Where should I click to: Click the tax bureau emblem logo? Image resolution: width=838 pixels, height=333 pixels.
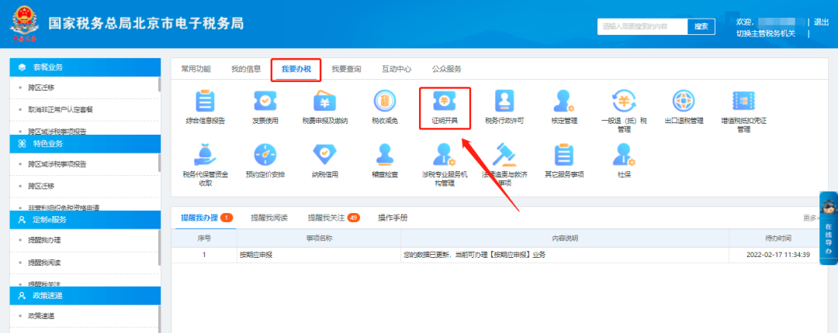(24, 24)
